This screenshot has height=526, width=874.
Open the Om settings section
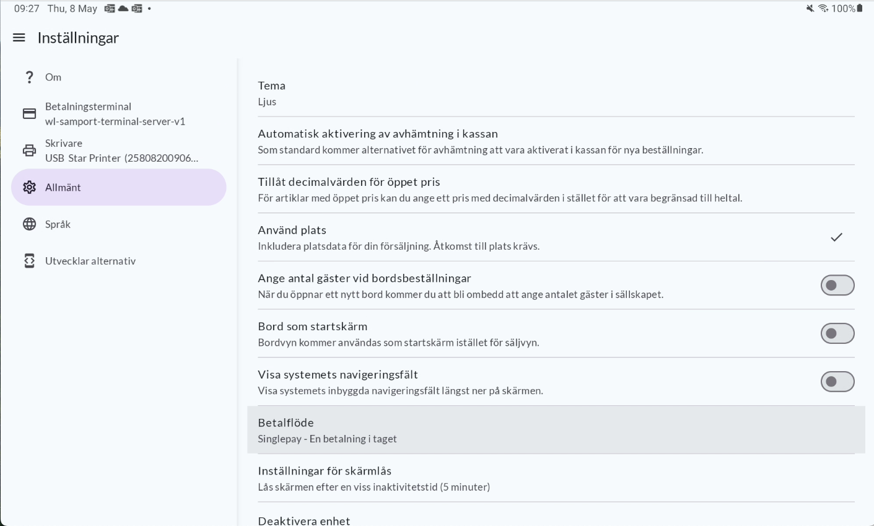point(119,77)
